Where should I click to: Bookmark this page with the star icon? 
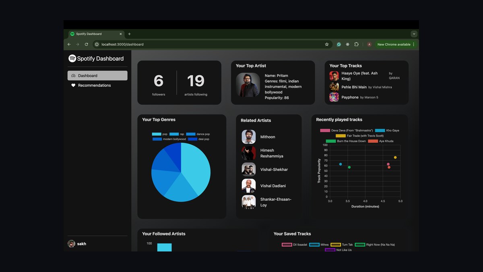click(x=327, y=44)
